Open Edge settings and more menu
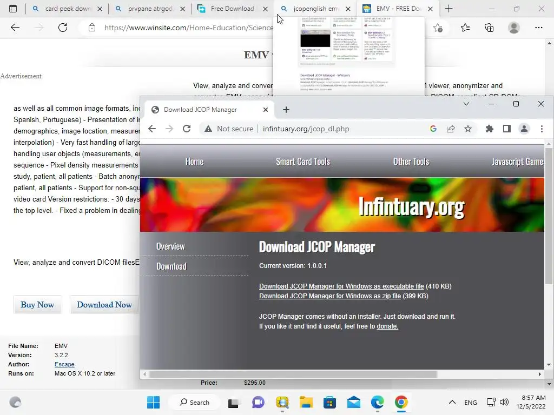This screenshot has width=554, height=415. (x=538, y=28)
